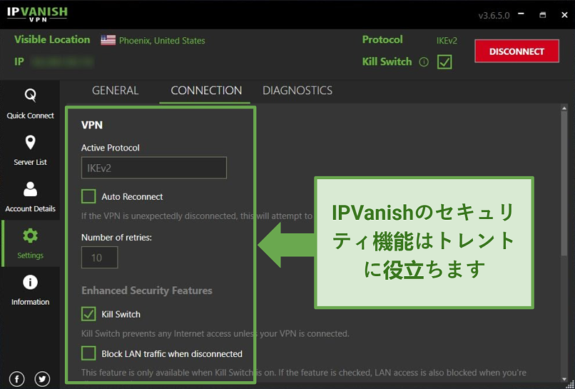
Task: Switch to the GENERAL tab
Action: (x=115, y=91)
